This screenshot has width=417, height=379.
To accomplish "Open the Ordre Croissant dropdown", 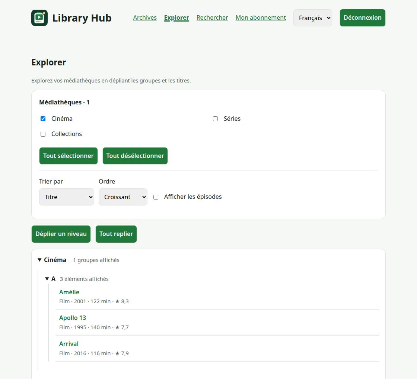I will point(123,197).
